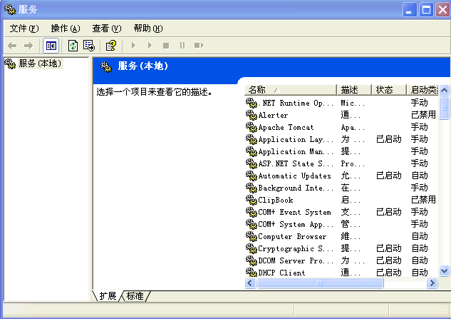Viewport: 451px width, 319px height.
Task: Select the Application Lay... service icon
Action: tap(251, 139)
